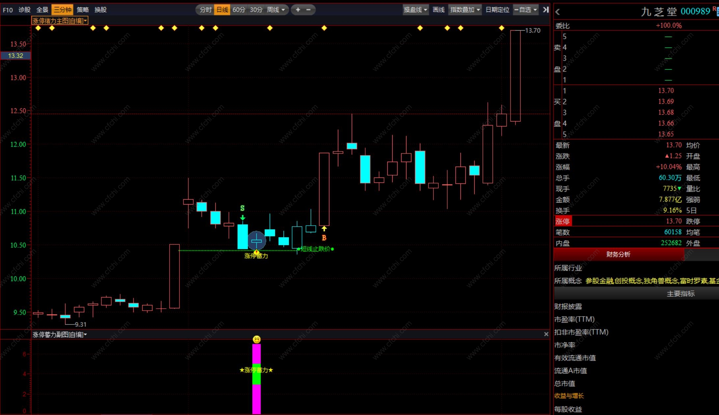The image size is (719, 415).
Task: Click the circled crosshair candle marker
Action: 256,241
